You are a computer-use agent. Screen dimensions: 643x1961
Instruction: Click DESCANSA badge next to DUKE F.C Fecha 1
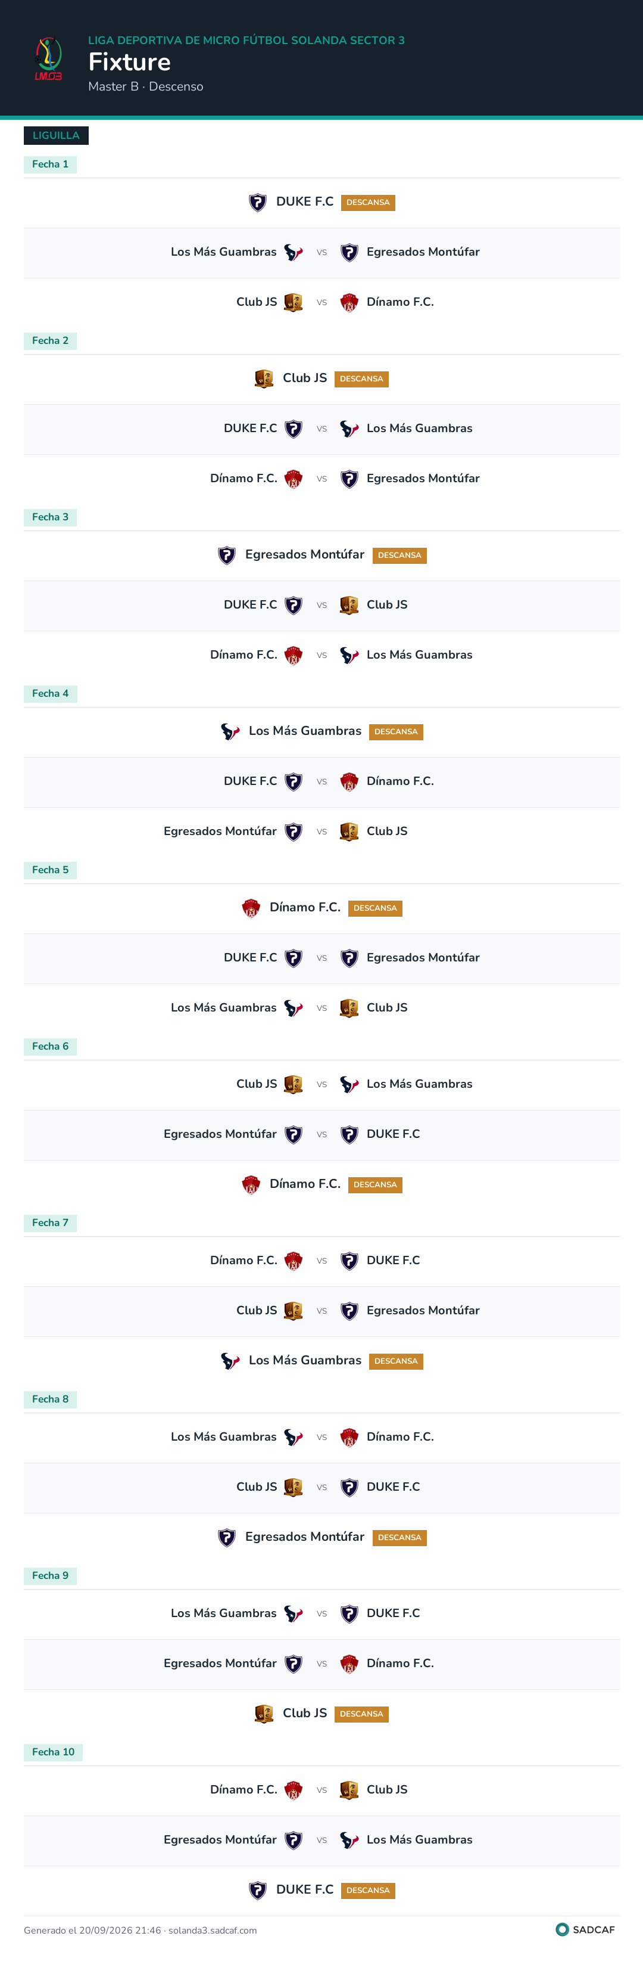pyautogui.click(x=368, y=203)
